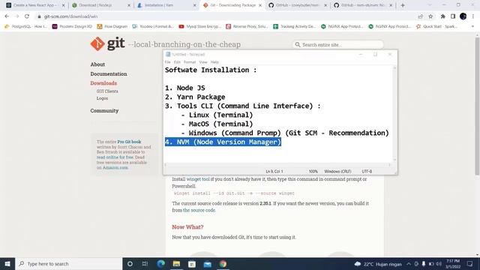Viewport: 480px width, 270px height.
Task: Click the volume icon in system tray
Action: 439,263
